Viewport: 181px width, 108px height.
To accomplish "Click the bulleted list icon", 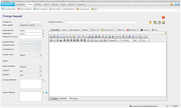I will tap(92, 40).
